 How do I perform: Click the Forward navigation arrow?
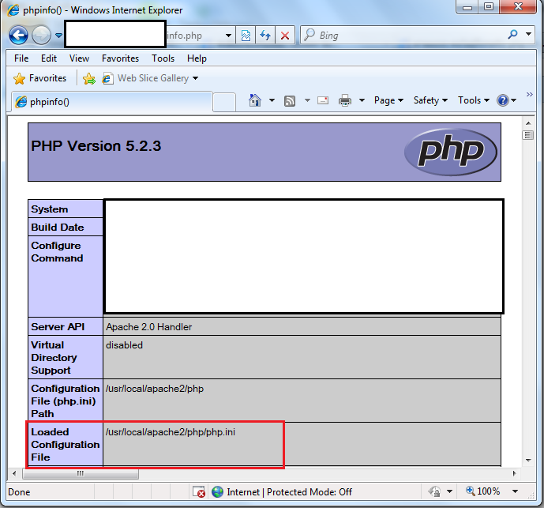pyautogui.click(x=41, y=35)
